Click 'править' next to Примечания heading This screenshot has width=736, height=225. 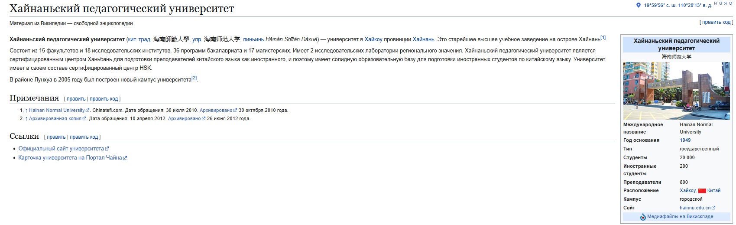(76, 99)
